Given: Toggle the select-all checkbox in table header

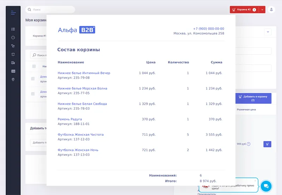Looking at the screenshot, I should click(x=34, y=66).
